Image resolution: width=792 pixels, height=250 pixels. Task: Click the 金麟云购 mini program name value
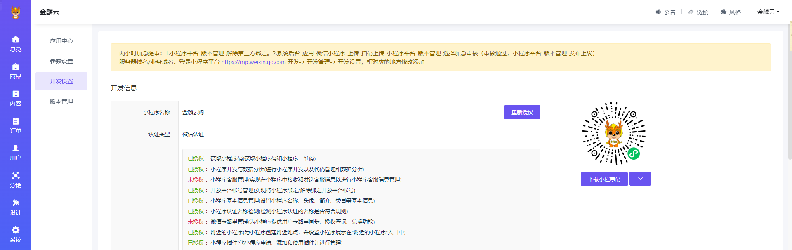tap(193, 112)
